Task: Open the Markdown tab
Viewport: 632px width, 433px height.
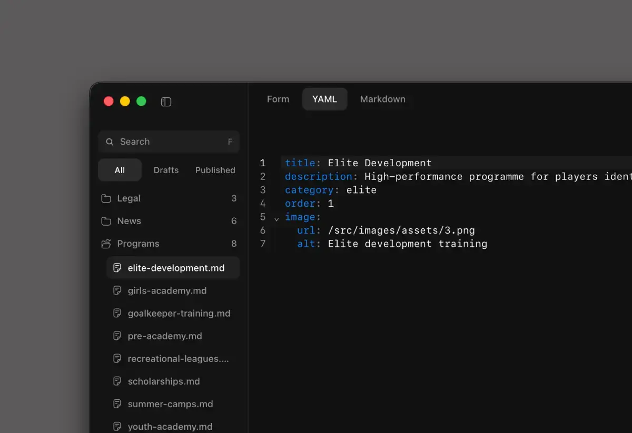Action: [383, 99]
